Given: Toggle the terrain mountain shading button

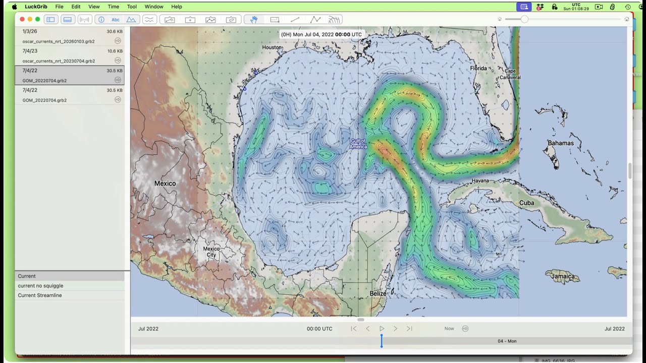Looking at the screenshot, I should pos(131,20).
